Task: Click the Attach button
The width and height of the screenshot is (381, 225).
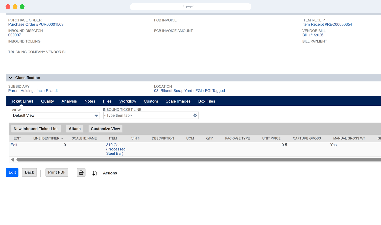Action: click(x=75, y=129)
